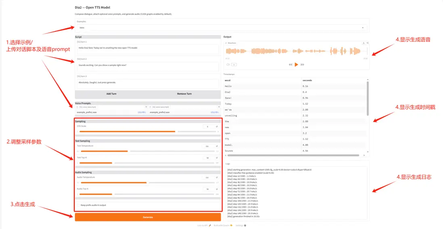This screenshot has height=229, width=443.
Task: Remove the S1 voice prompt file
Action: [x=146, y=107]
